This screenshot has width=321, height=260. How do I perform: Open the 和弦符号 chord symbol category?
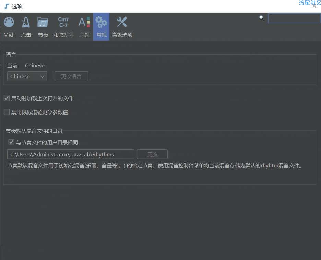63,27
